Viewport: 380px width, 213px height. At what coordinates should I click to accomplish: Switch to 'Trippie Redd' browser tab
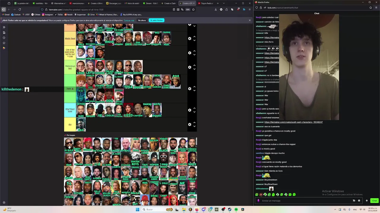205,3
